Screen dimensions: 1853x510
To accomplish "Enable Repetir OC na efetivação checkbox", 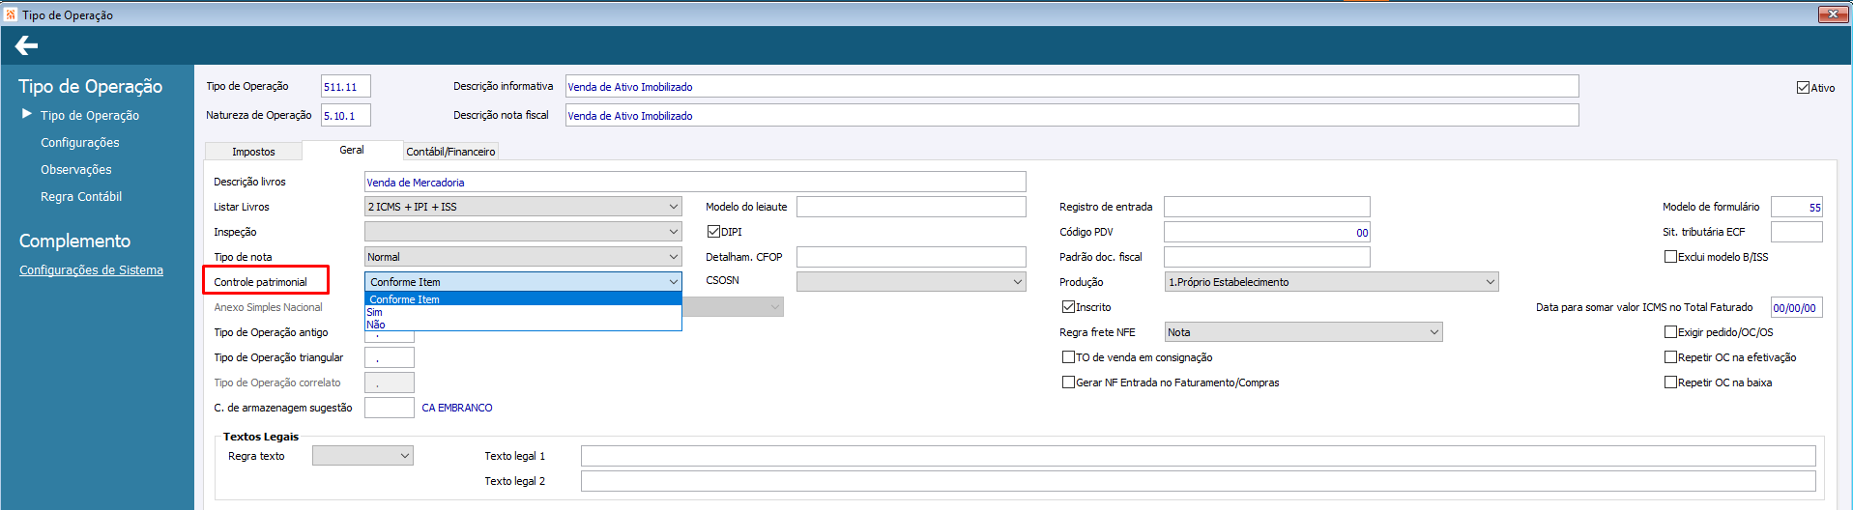I will point(1670,357).
